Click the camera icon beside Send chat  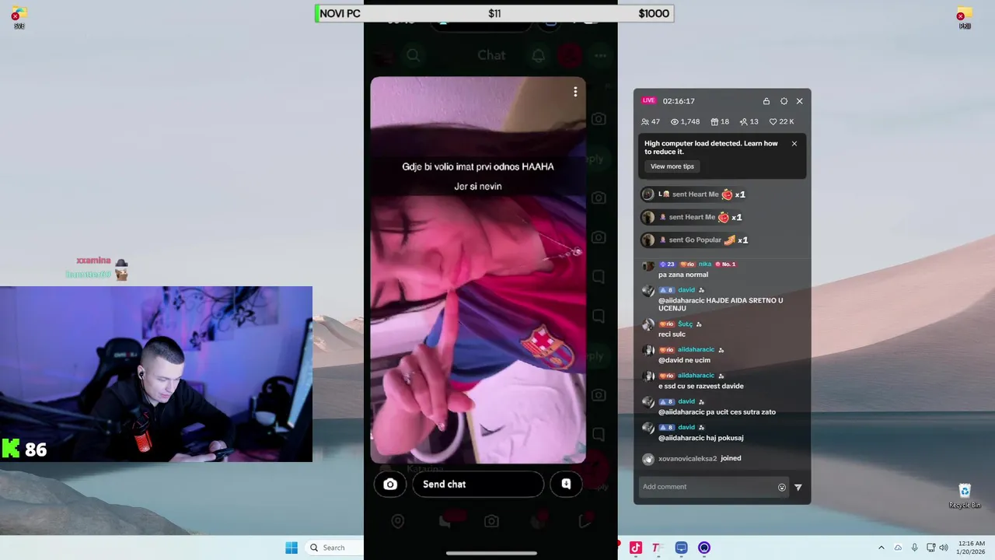(390, 484)
